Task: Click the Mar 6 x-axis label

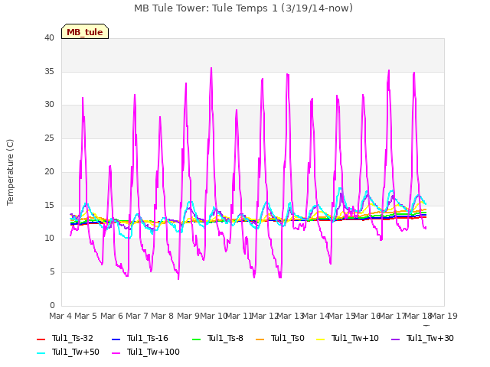Action: 112,316
